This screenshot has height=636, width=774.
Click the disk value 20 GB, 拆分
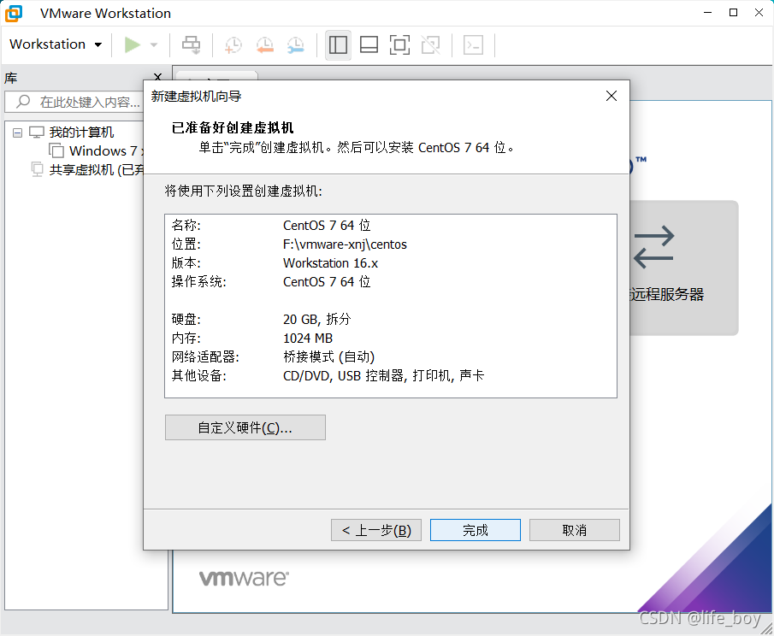click(317, 319)
